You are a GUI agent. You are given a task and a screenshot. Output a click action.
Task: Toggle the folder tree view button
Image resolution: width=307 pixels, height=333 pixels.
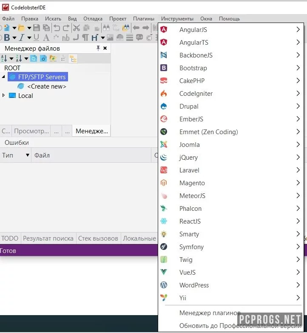(73, 59)
